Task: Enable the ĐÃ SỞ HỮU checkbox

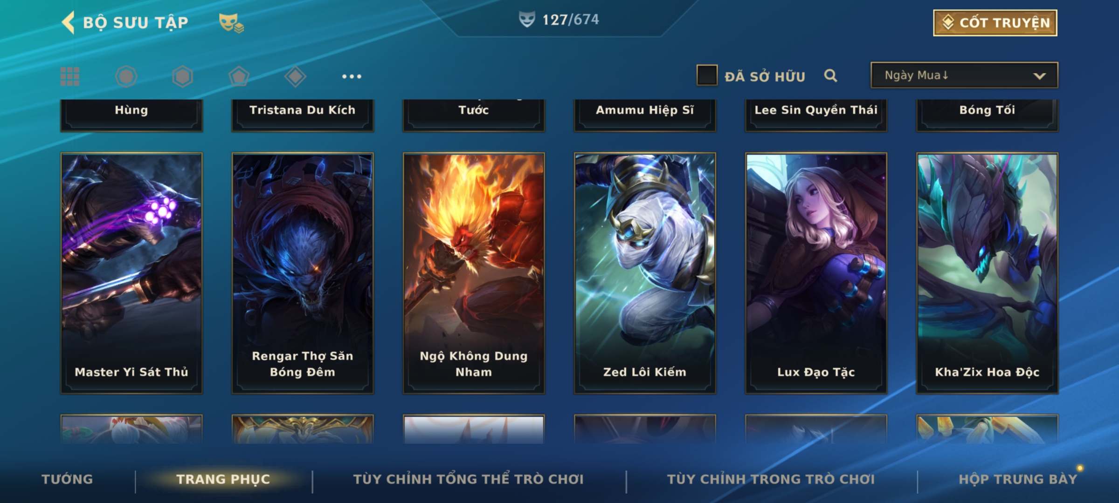Action: [707, 75]
